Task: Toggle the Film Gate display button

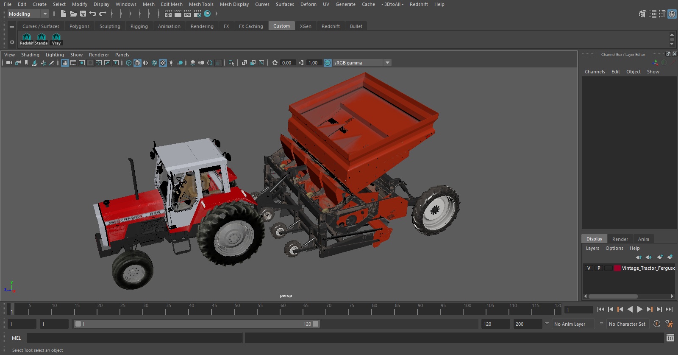Action: [73, 63]
